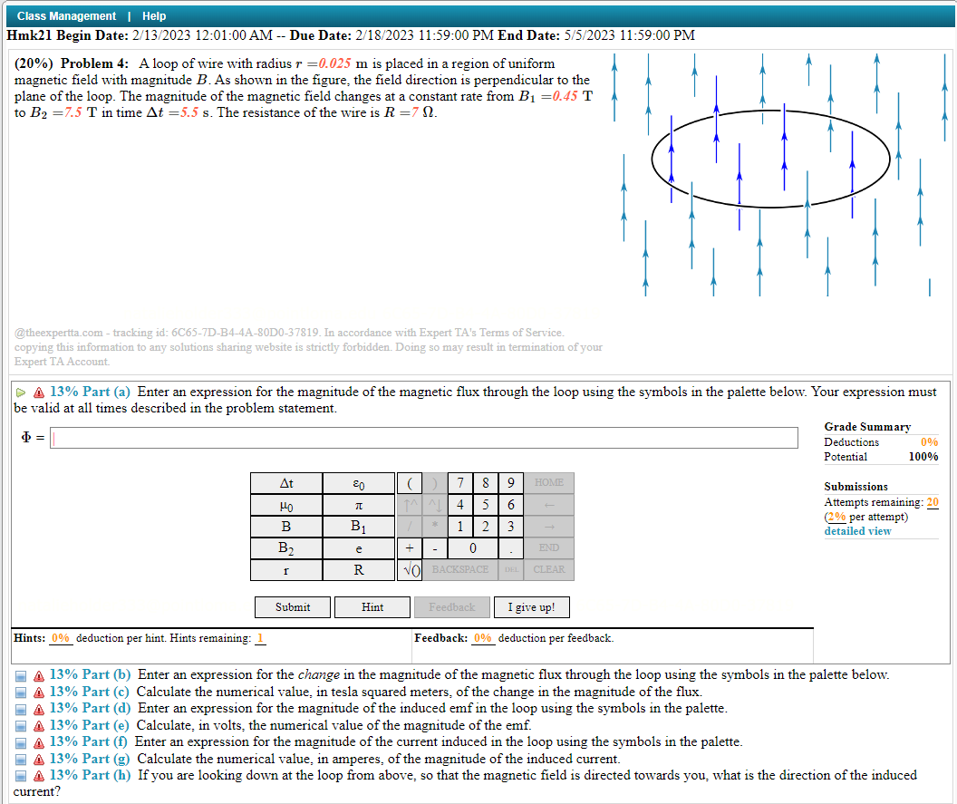Click the green arrow icon before Part (a)
Viewport: 957px width, 804px height.
point(18,392)
